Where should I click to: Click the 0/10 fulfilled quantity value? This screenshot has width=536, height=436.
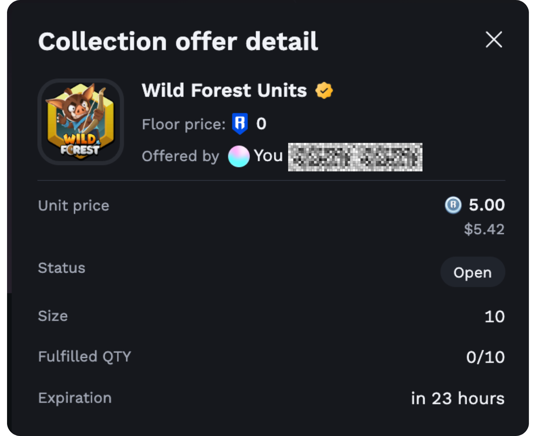485,357
